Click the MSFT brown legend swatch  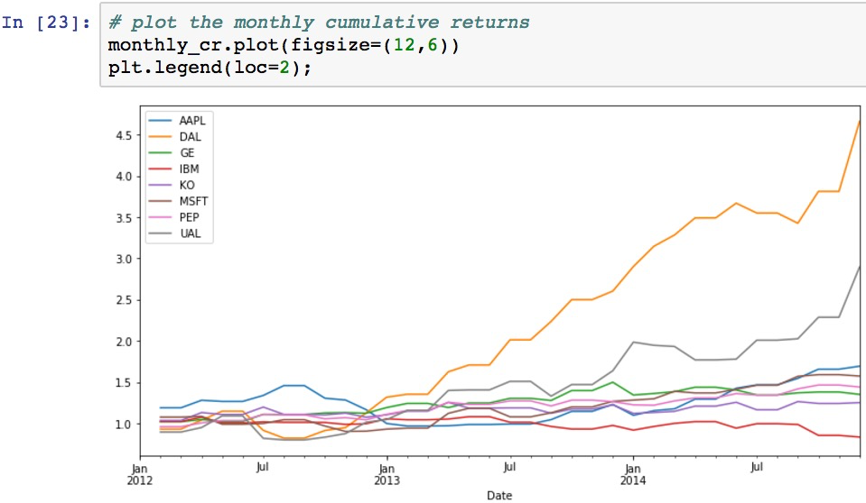(161, 201)
